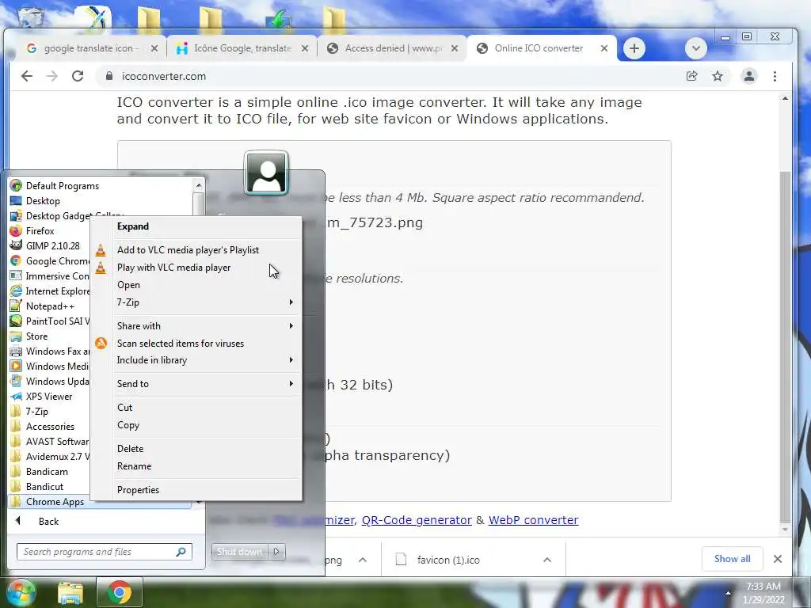The width and height of the screenshot is (811, 608).
Task: Open the WebP converter link
Action: click(x=533, y=520)
